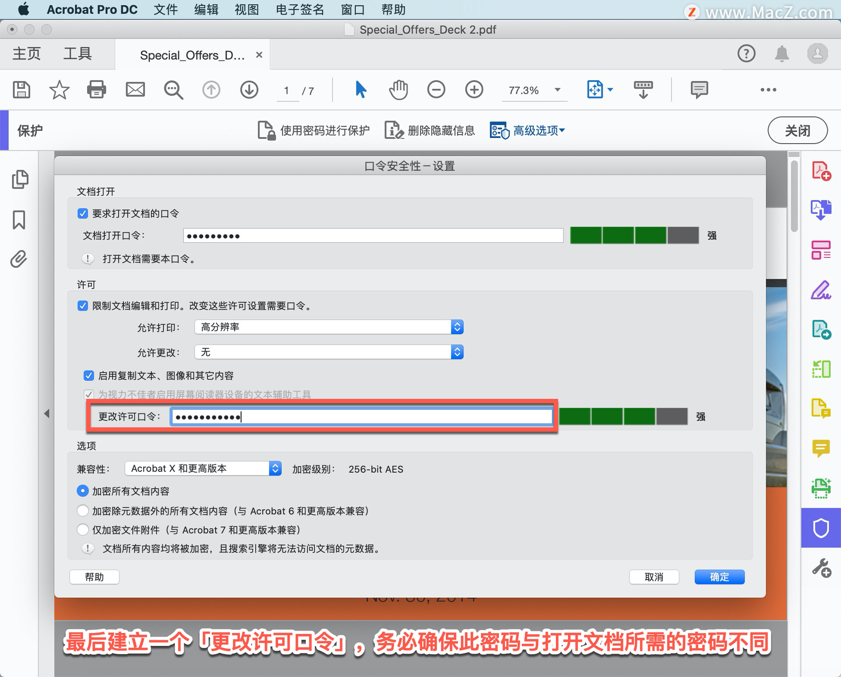Screen dimensions: 841x677
Task: Click 使用密码进行保护
Action: coord(314,130)
